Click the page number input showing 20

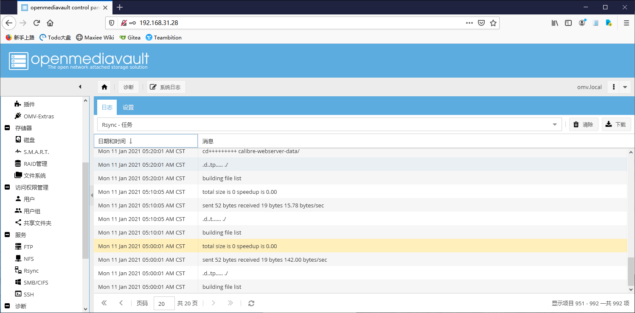point(164,303)
